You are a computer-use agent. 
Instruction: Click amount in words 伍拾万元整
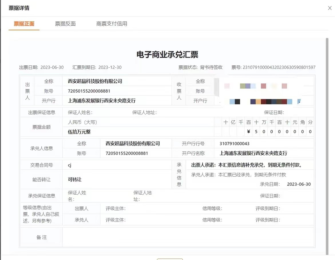[x=79, y=132]
